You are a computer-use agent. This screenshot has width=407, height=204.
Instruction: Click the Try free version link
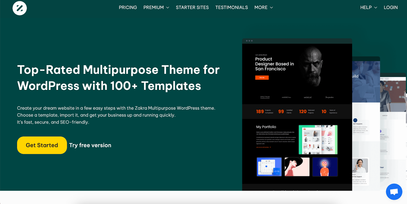tap(90, 145)
